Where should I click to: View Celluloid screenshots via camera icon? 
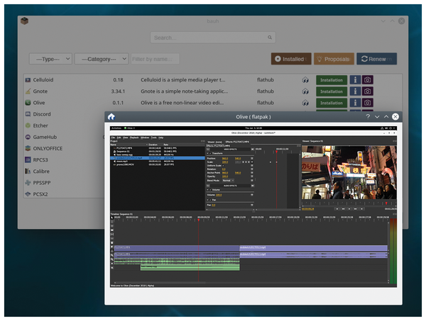click(367, 79)
